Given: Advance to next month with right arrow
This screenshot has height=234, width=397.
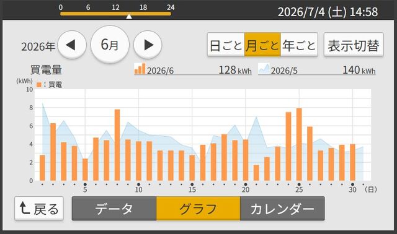Looking at the screenshot, I should click(148, 45).
